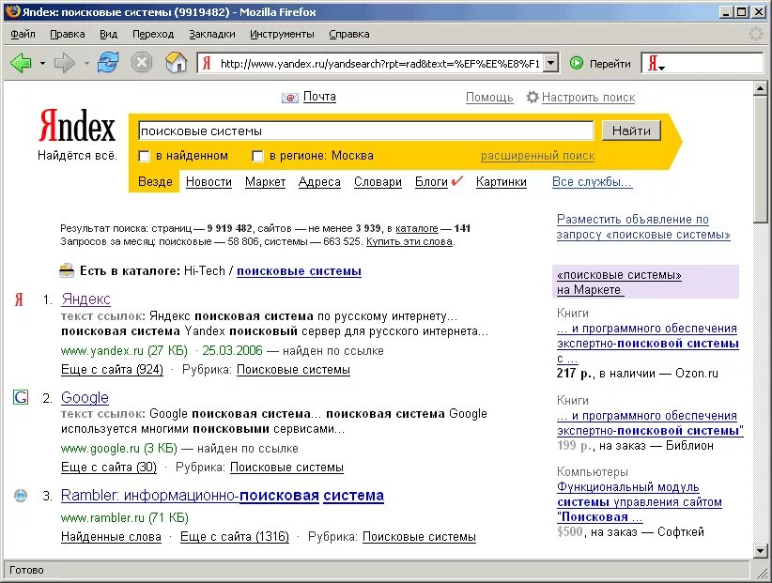
Task: Go to the Home page icon
Action: (176, 63)
